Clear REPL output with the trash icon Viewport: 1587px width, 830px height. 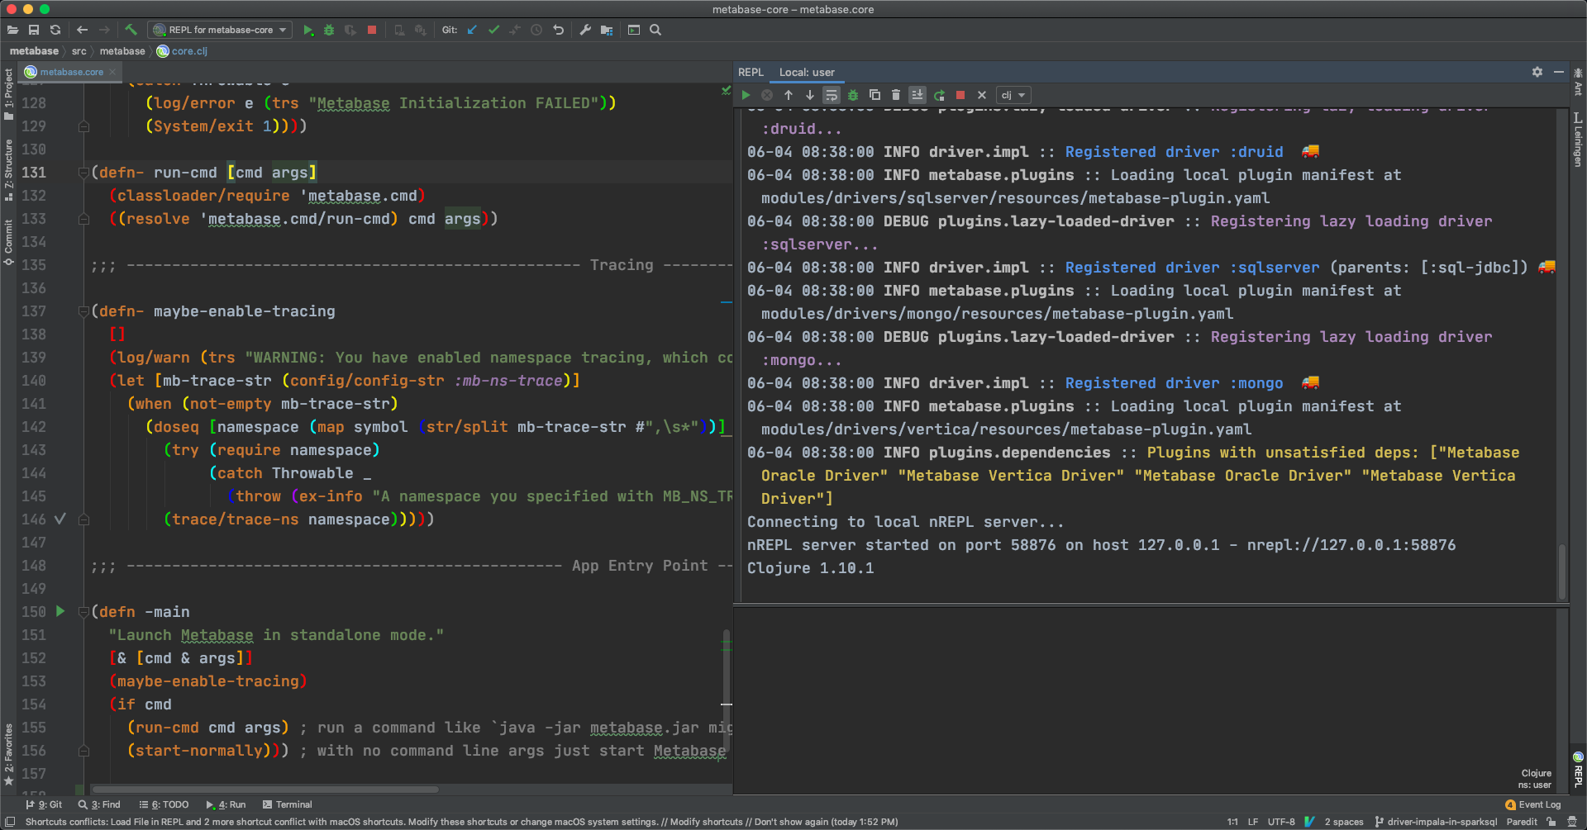[x=896, y=95]
